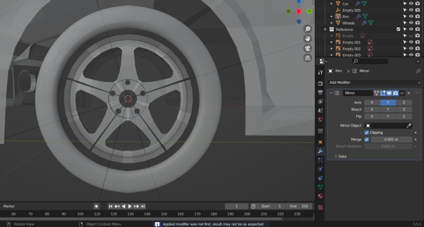Open the World properties tab

click(320, 119)
